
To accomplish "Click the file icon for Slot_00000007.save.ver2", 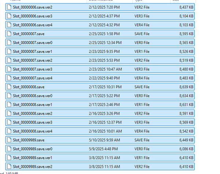I will 9,60.
